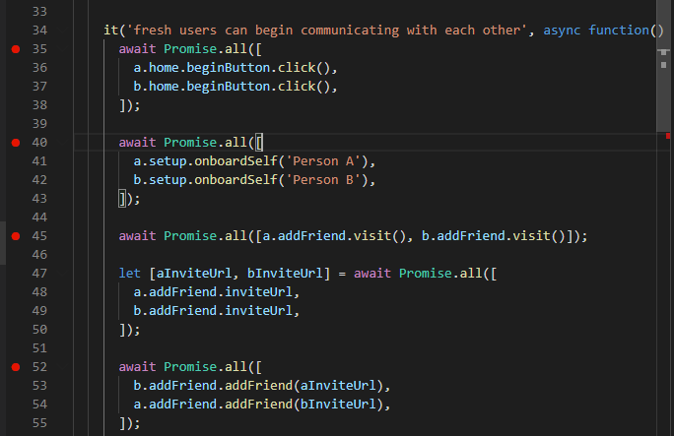Remove the breakpoint on line 35

pos(16,49)
